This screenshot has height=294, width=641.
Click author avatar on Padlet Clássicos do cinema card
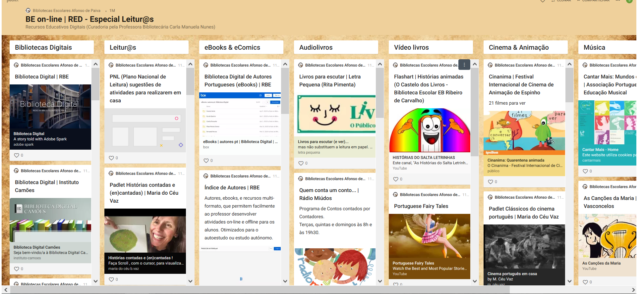490,197
